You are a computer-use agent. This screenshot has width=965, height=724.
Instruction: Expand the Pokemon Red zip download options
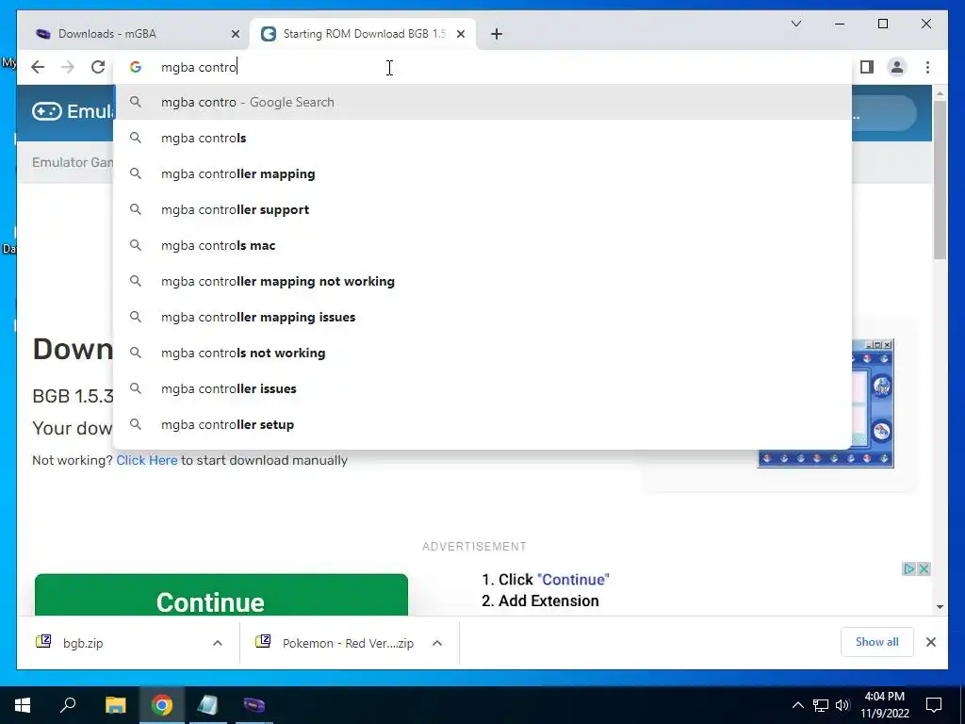pyautogui.click(x=437, y=643)
